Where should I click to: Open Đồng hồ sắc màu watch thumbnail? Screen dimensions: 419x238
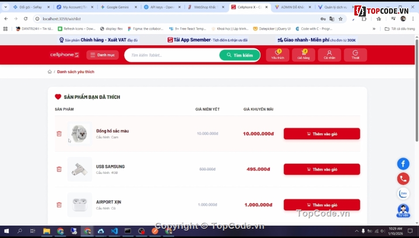(x=80, y=134)
